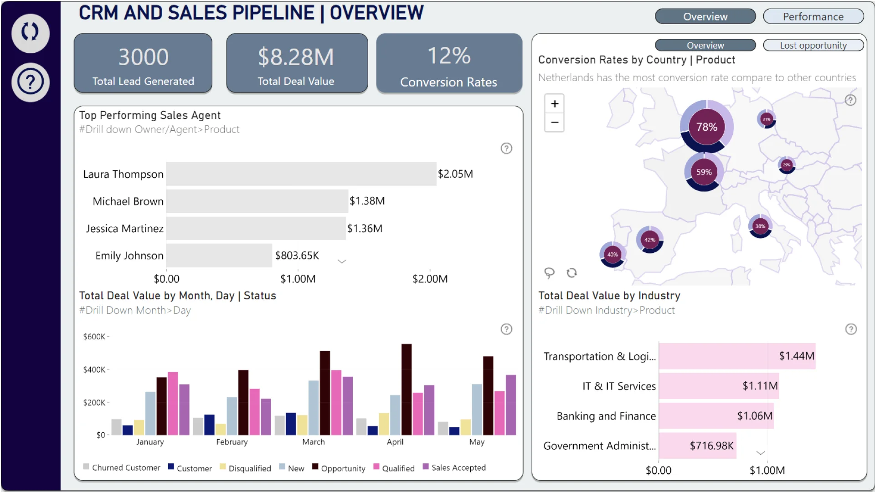The height and width of the screenshot is (492, 875).
Task: Zoom out on the map with the minus button
Action: 555,123
